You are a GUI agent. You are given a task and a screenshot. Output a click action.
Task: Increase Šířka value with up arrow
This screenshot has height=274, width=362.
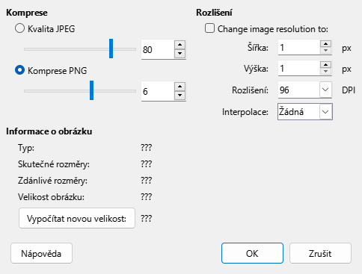(x=325, y=44)
